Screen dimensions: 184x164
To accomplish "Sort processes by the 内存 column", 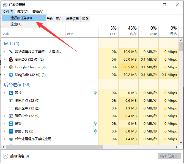I will click(128, 31).
